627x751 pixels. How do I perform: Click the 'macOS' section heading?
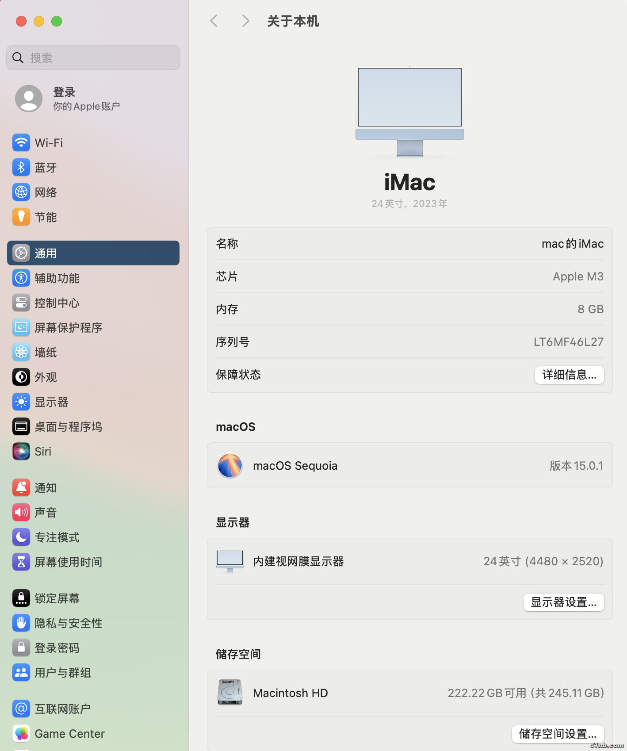[x=236, y=427]
